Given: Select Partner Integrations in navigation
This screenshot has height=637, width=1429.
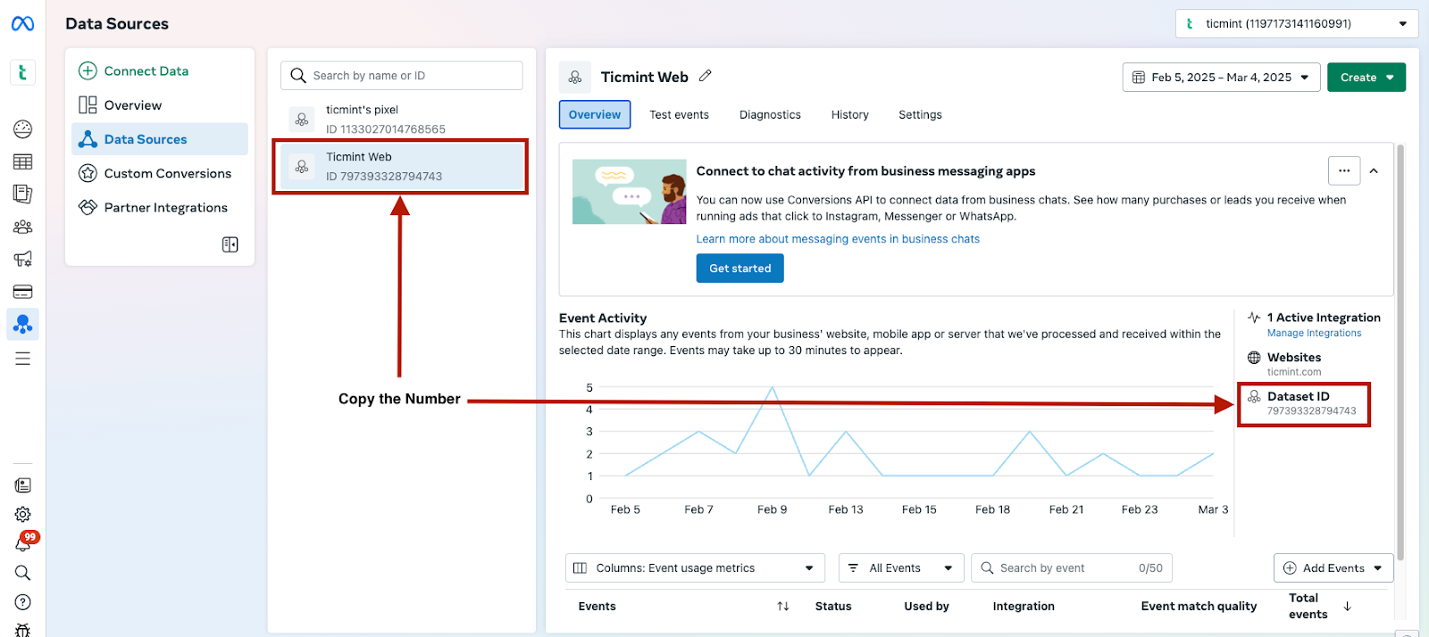Looking at the screenshot, I should tap(159, 207).
